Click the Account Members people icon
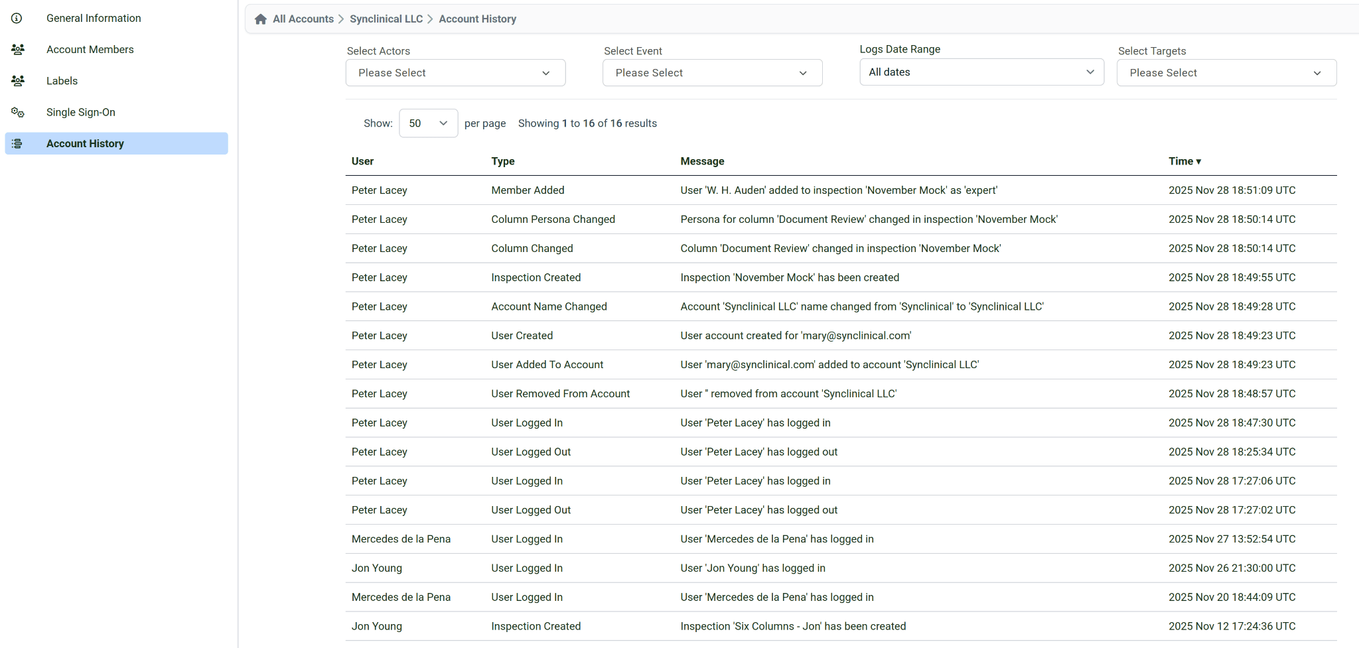 18,50
